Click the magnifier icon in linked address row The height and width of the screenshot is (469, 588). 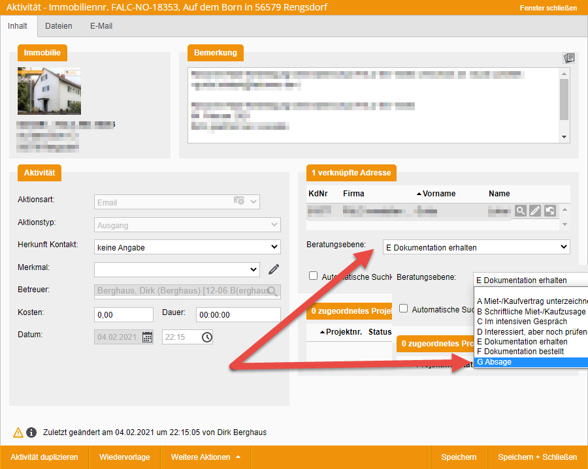click(520, 211)
